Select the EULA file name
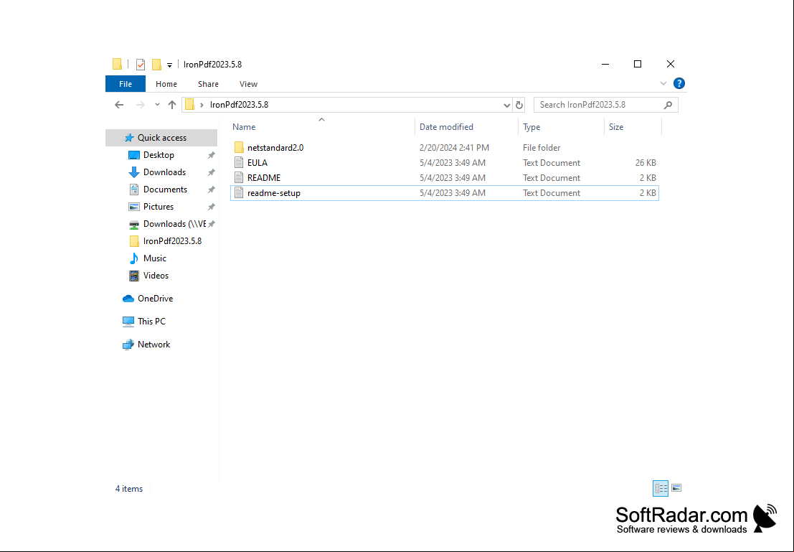This screenshot has height=552, width=794. tap(257, 163)
